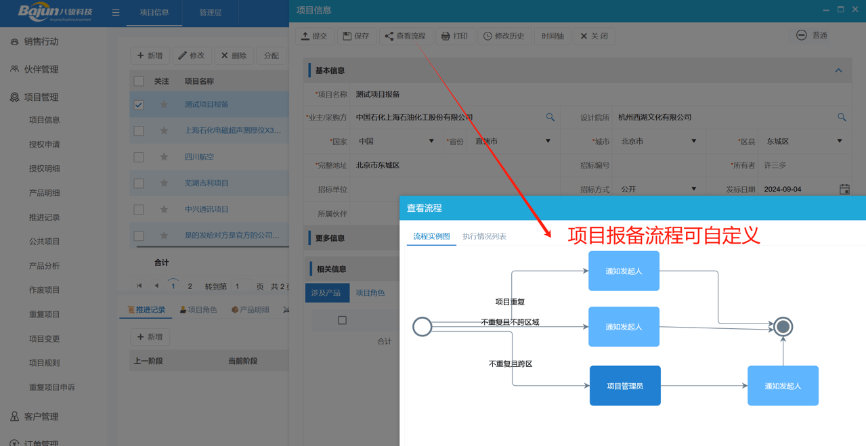
Task: Switch to the 执行情况列表 tab
Action: 484,236
